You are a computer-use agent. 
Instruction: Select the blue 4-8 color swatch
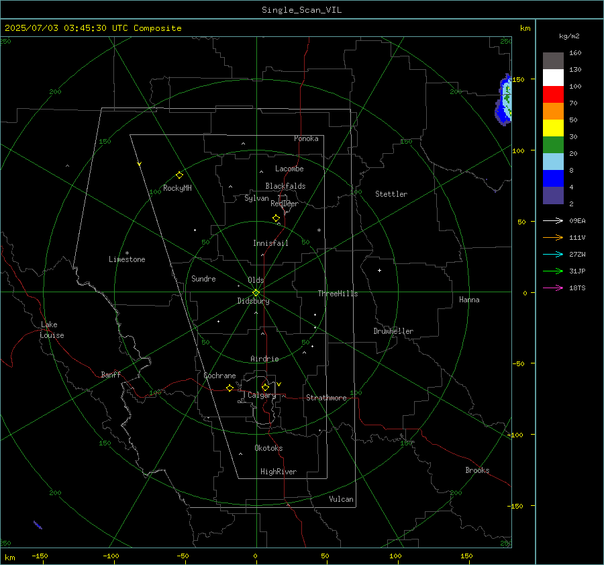553,179
